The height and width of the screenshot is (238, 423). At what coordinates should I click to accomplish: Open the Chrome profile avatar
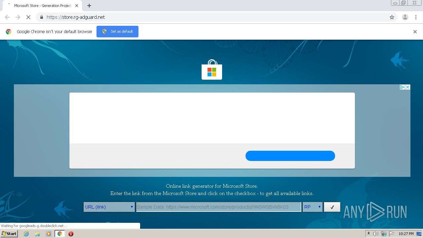pyautogui.click(x=405, y=17)
